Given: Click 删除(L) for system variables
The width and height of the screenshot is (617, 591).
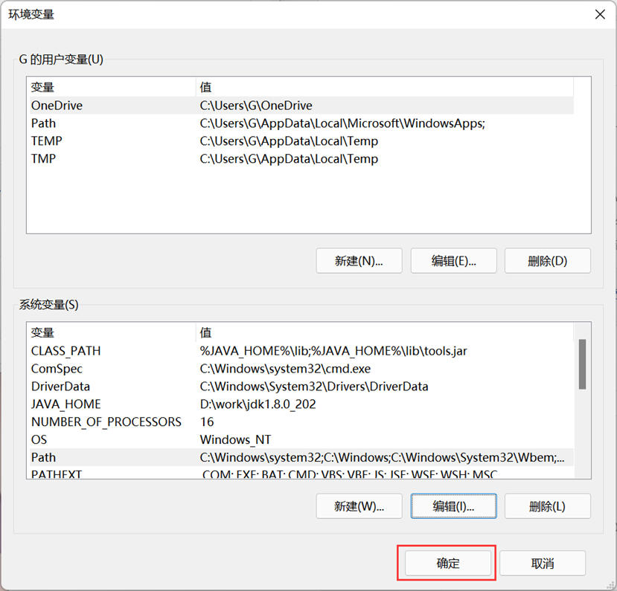Looking at the screenshot, I should click(x=547, y=506).
